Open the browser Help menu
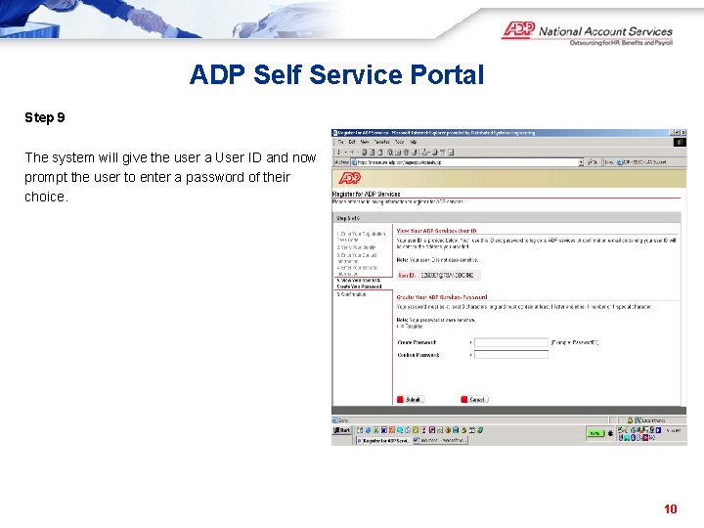Screen dimensions: 704x528 pos(414,142)
